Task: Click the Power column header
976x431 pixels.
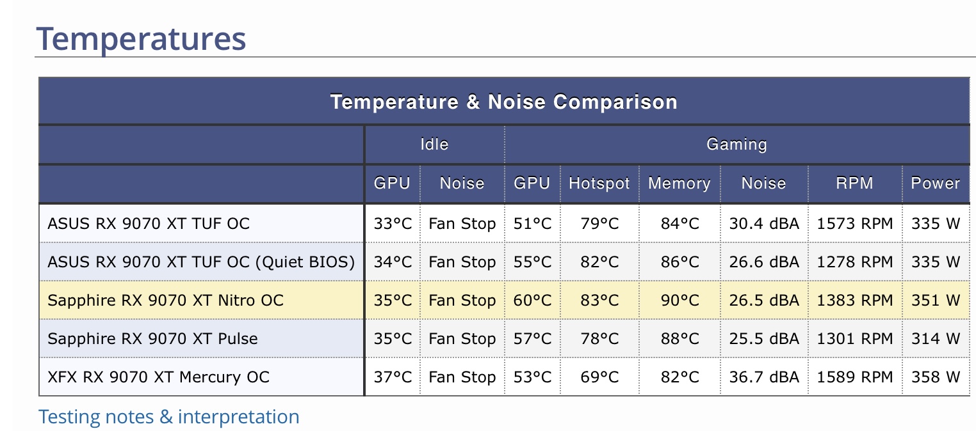Action: [x=936, y=184]
